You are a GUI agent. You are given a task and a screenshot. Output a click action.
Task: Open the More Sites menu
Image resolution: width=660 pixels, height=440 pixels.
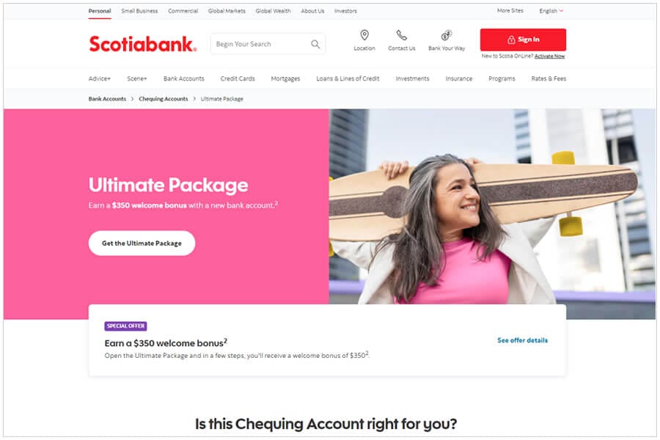[x=510, y=10]
